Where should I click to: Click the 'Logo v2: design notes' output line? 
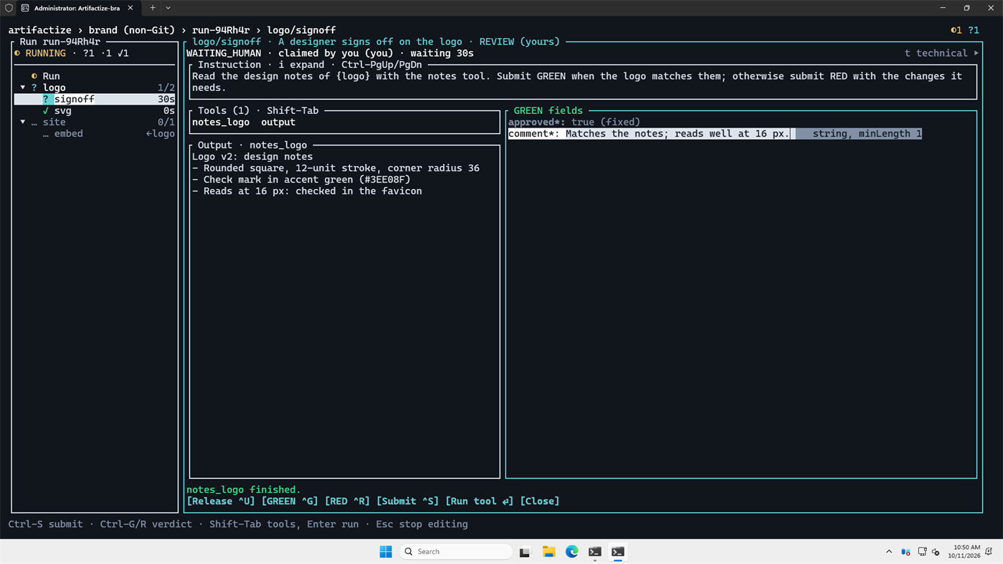click(252, 156)
